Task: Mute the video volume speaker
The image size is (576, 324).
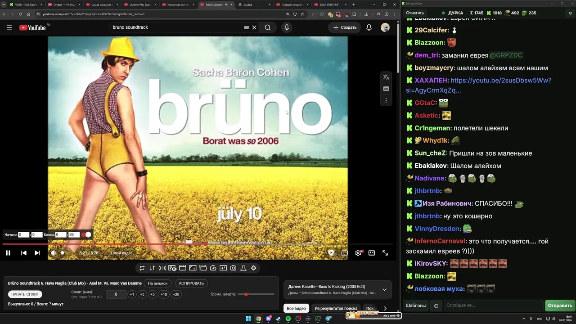Action: (x=53, y=253)
